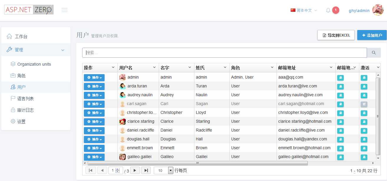Click emmett.brown row's 激活 是 badge
387x181 pixels.
click(364, 148)
